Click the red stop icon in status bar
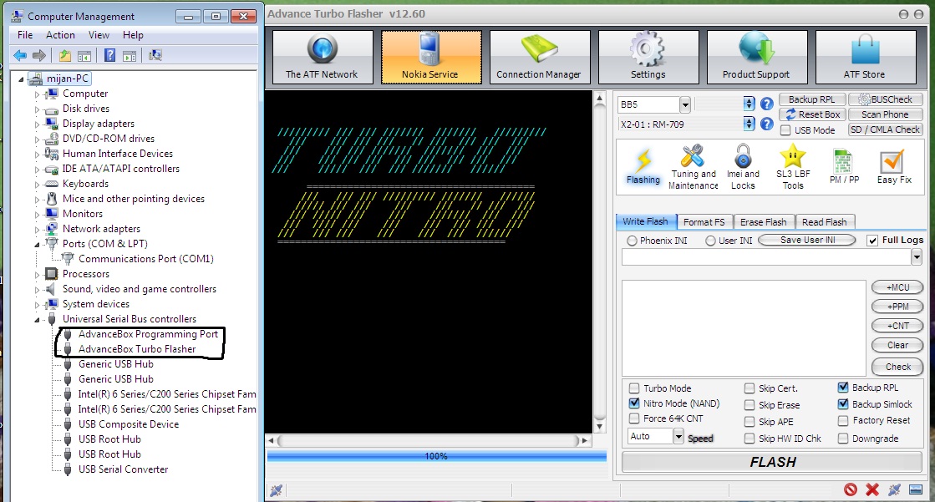This screenshot has width=935, height=502. click(851, 490)
